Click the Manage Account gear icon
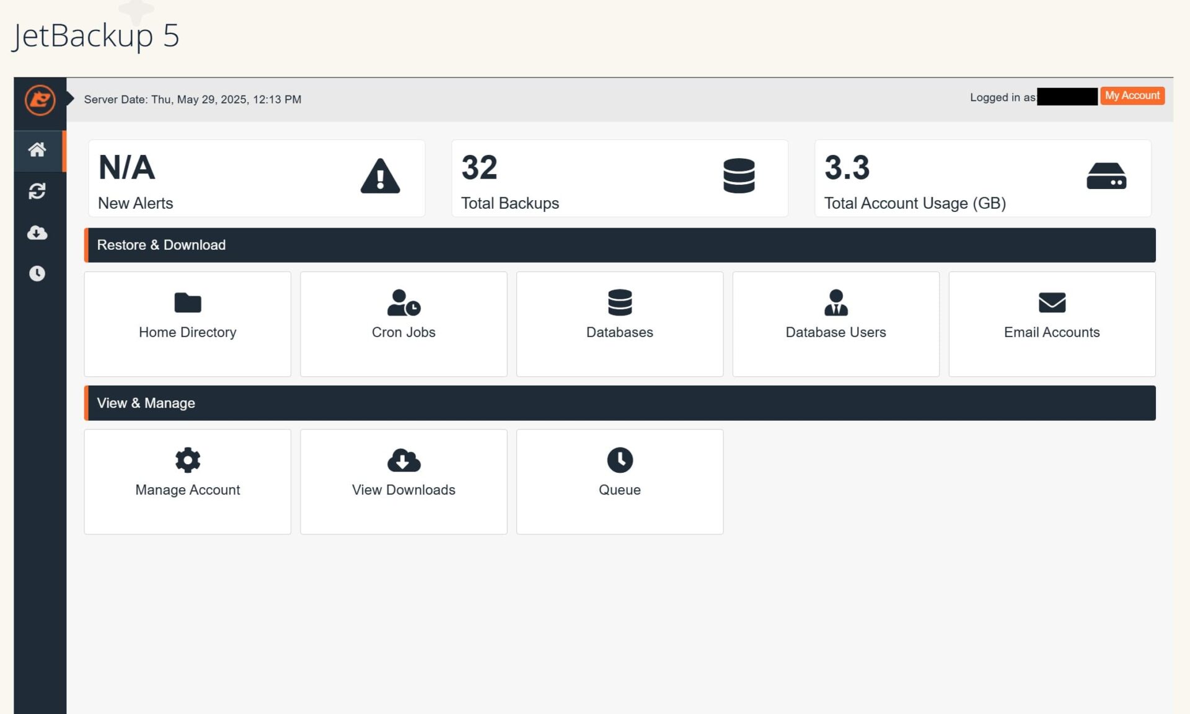Screen dimensions: 1190x714 pyautogui.click(x=188, y=460)
